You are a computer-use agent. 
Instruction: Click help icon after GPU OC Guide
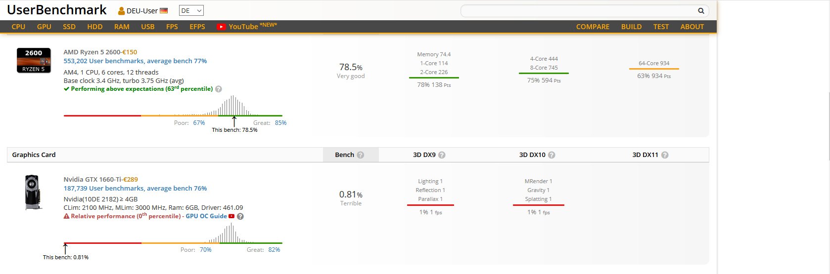[240, 216]
